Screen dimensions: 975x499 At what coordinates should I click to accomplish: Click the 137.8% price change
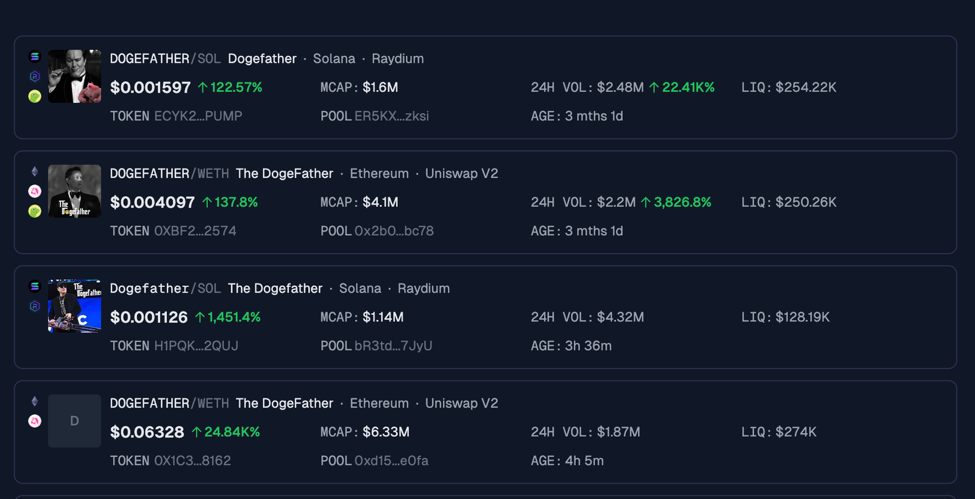230,202
